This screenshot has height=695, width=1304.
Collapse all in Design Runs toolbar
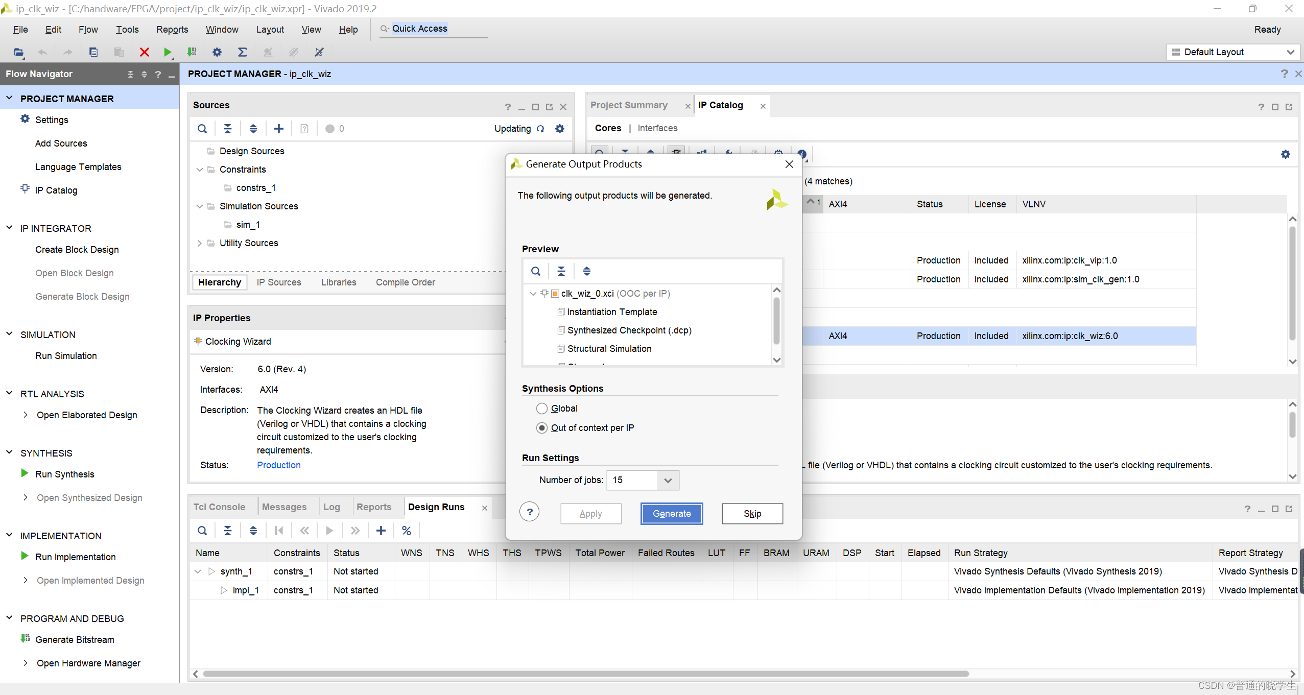click(x=228, y=531)
